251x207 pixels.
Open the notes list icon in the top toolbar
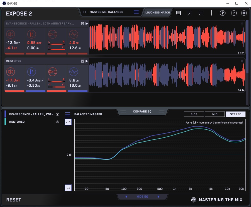point(179,13)
